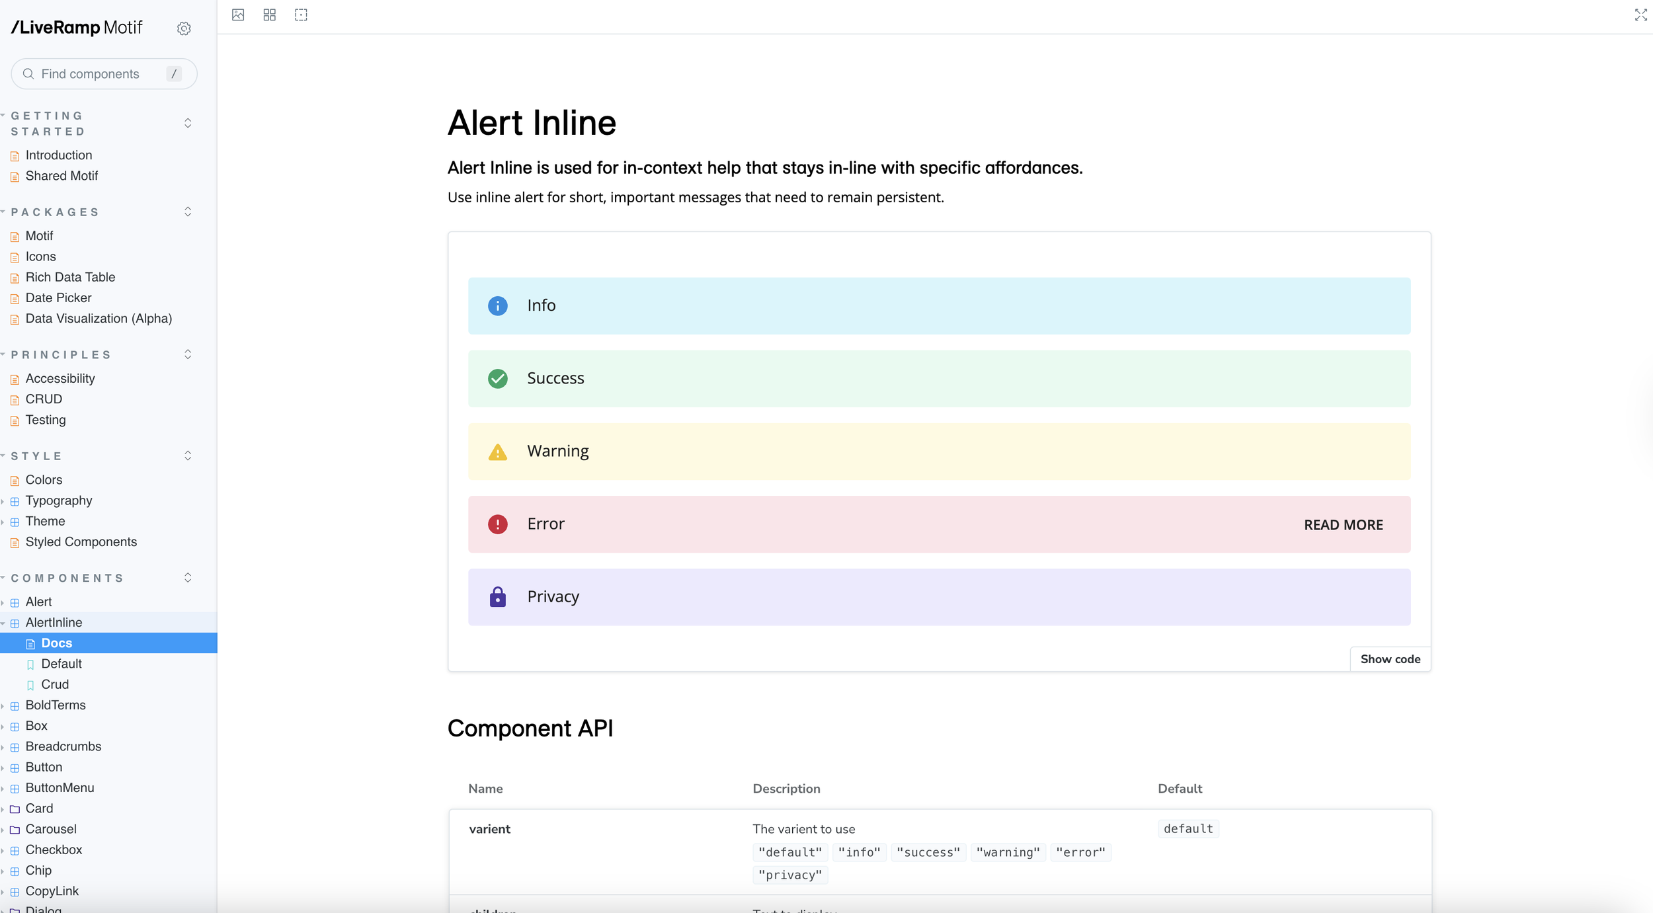Enter full screen with expand icon
This screenshot has width=1653, height=913.
tap(1640, 15)
